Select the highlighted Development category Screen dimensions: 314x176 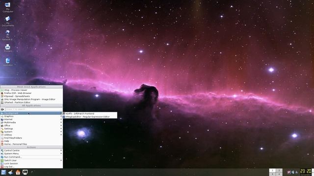[x=31, y=113]
